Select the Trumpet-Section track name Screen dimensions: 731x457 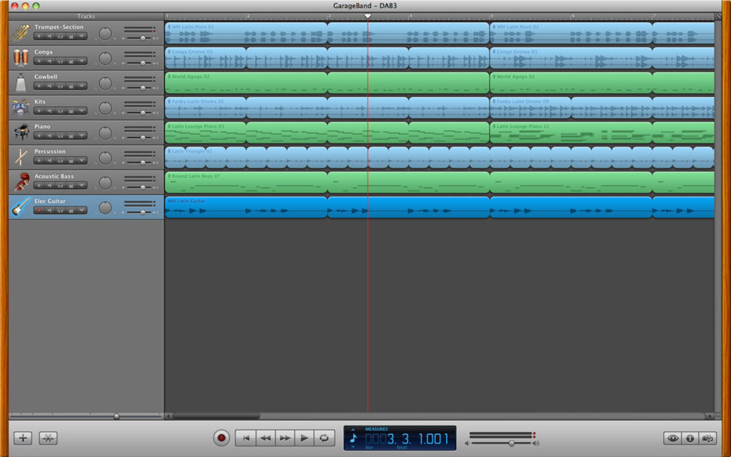59,27
